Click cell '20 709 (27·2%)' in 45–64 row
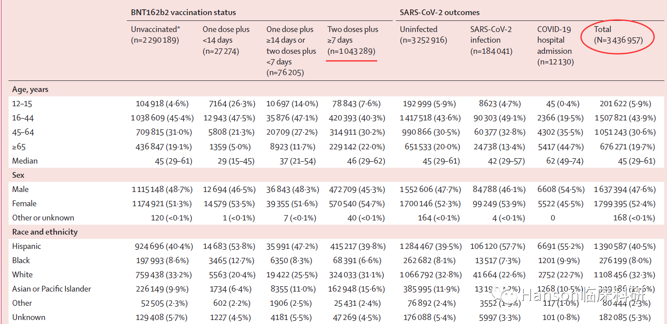Viewport: 667px width, 324px height. (x=293, y=132)
